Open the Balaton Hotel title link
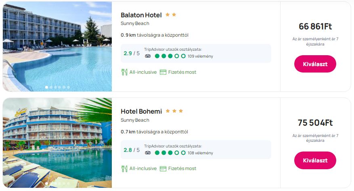Image resolution: width=354 pixels, height=191 pixels. [x=141, y=15]
